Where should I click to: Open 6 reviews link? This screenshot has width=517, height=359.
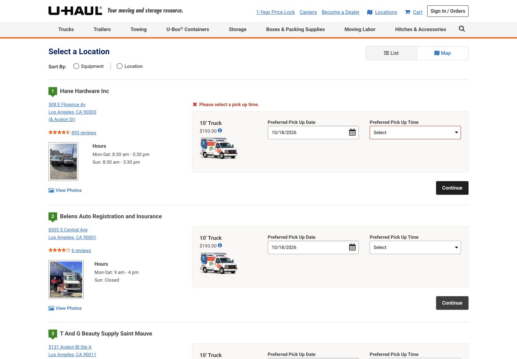tap(81, 251)
